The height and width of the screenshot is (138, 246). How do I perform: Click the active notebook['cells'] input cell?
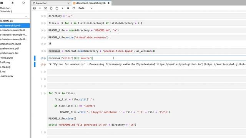[x=147, y=58]
